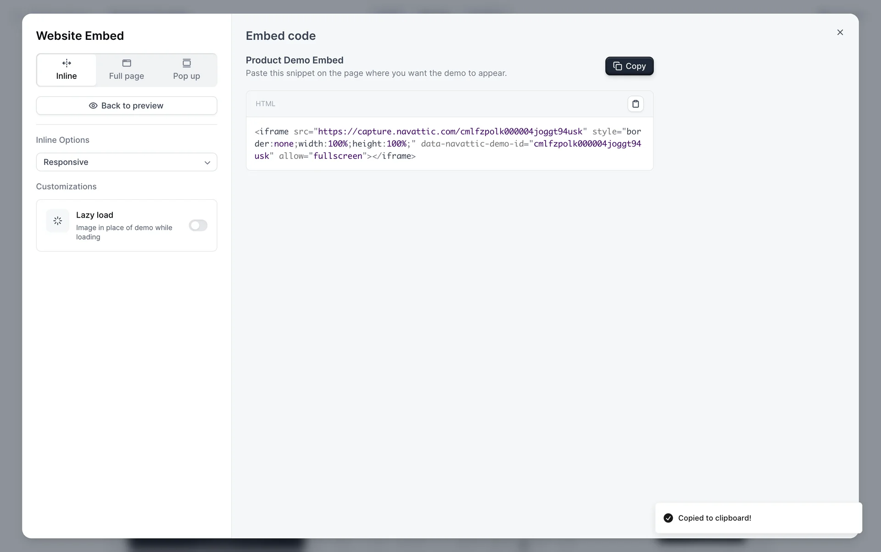881x552 pixels.
Task: Click the Inline move-arrows icon
Action: click(67, 63)
